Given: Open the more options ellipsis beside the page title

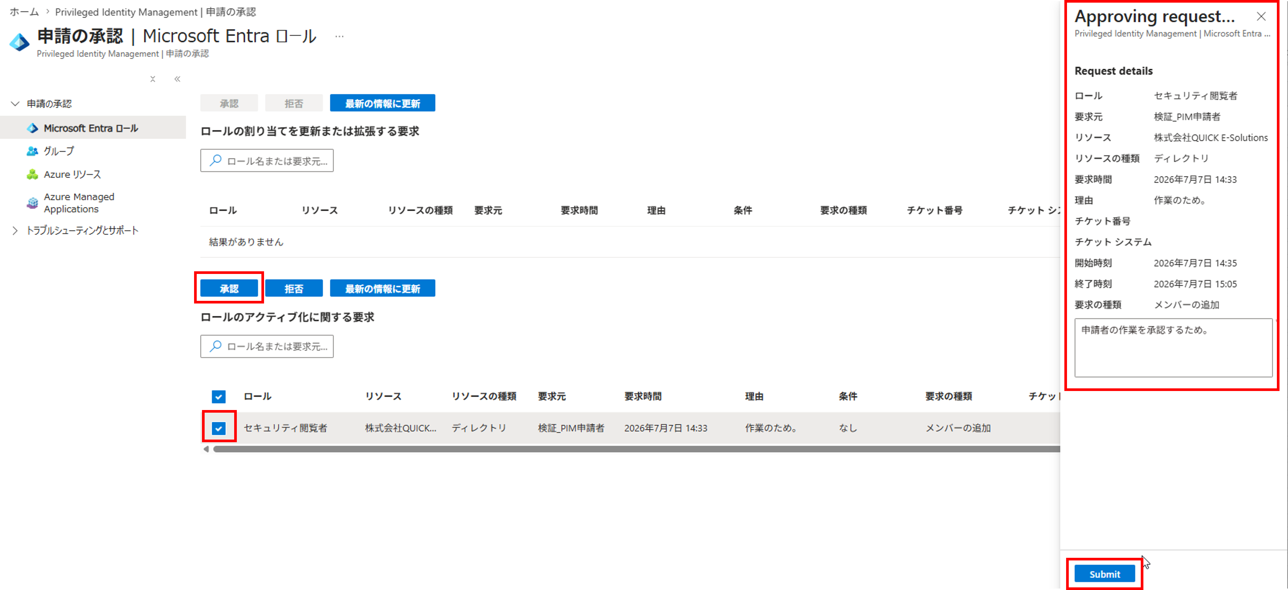Looking at the screenshot, I should click(x=340, y=37).
